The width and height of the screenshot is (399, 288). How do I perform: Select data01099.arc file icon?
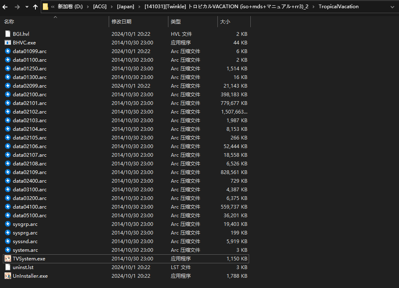tap(8, 51)
